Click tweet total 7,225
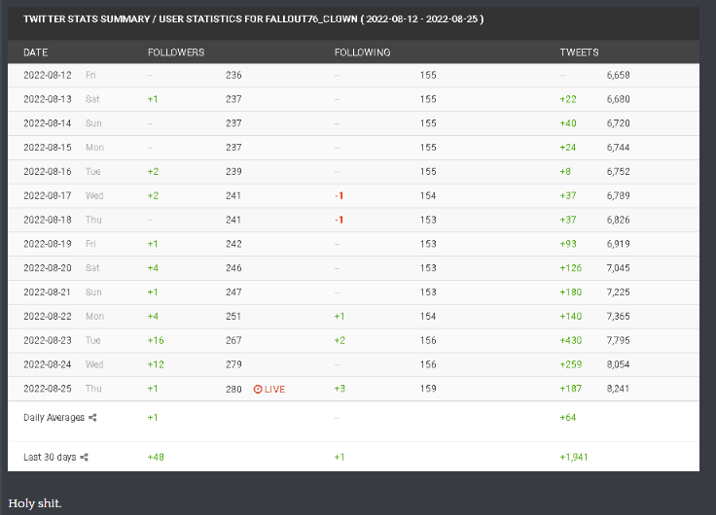The width and height of the screenshot is (716, 515). pos(619,292)
